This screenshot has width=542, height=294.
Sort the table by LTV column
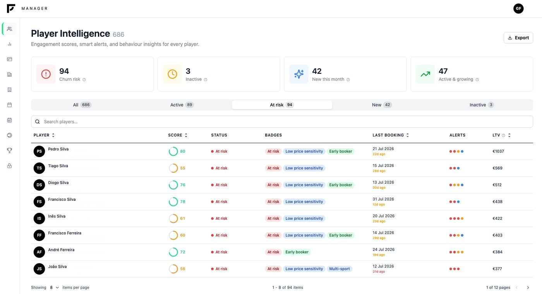[x=502, y=135]
